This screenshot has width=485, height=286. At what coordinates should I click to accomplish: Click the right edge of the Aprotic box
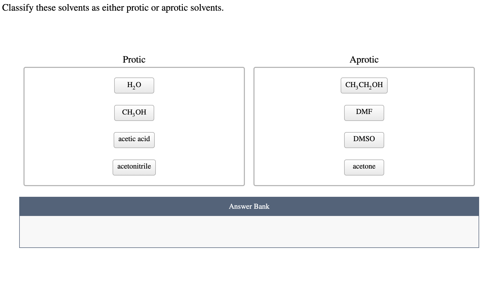click(x=474, y=125)
